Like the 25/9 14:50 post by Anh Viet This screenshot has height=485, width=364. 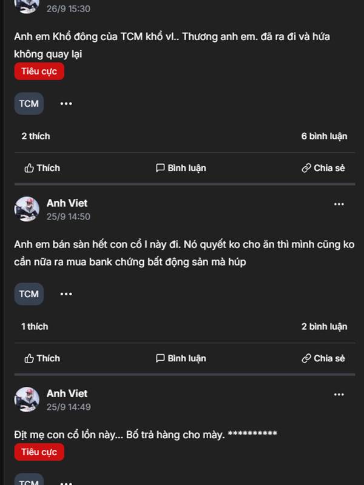click(42, 358)
